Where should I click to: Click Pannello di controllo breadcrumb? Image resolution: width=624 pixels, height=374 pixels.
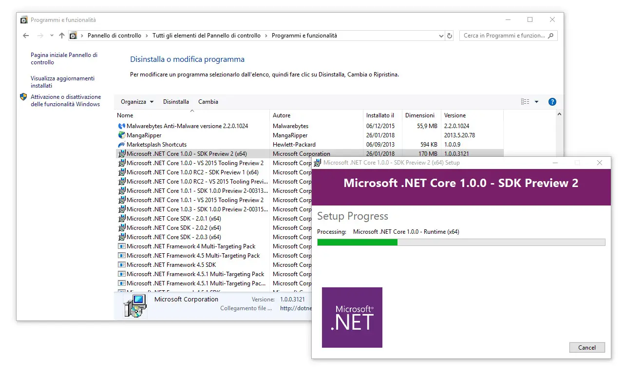114,36
